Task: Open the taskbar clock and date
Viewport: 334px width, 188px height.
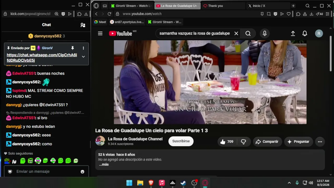Action: coord(323,183)
